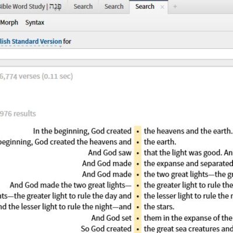Switch to the Bible Word Study tab
Viewport: 233px width, 233px height.
click(x=31, y=6)
